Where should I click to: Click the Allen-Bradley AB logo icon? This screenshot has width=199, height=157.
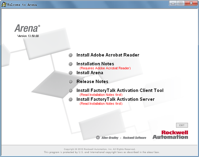pos(98,137)
